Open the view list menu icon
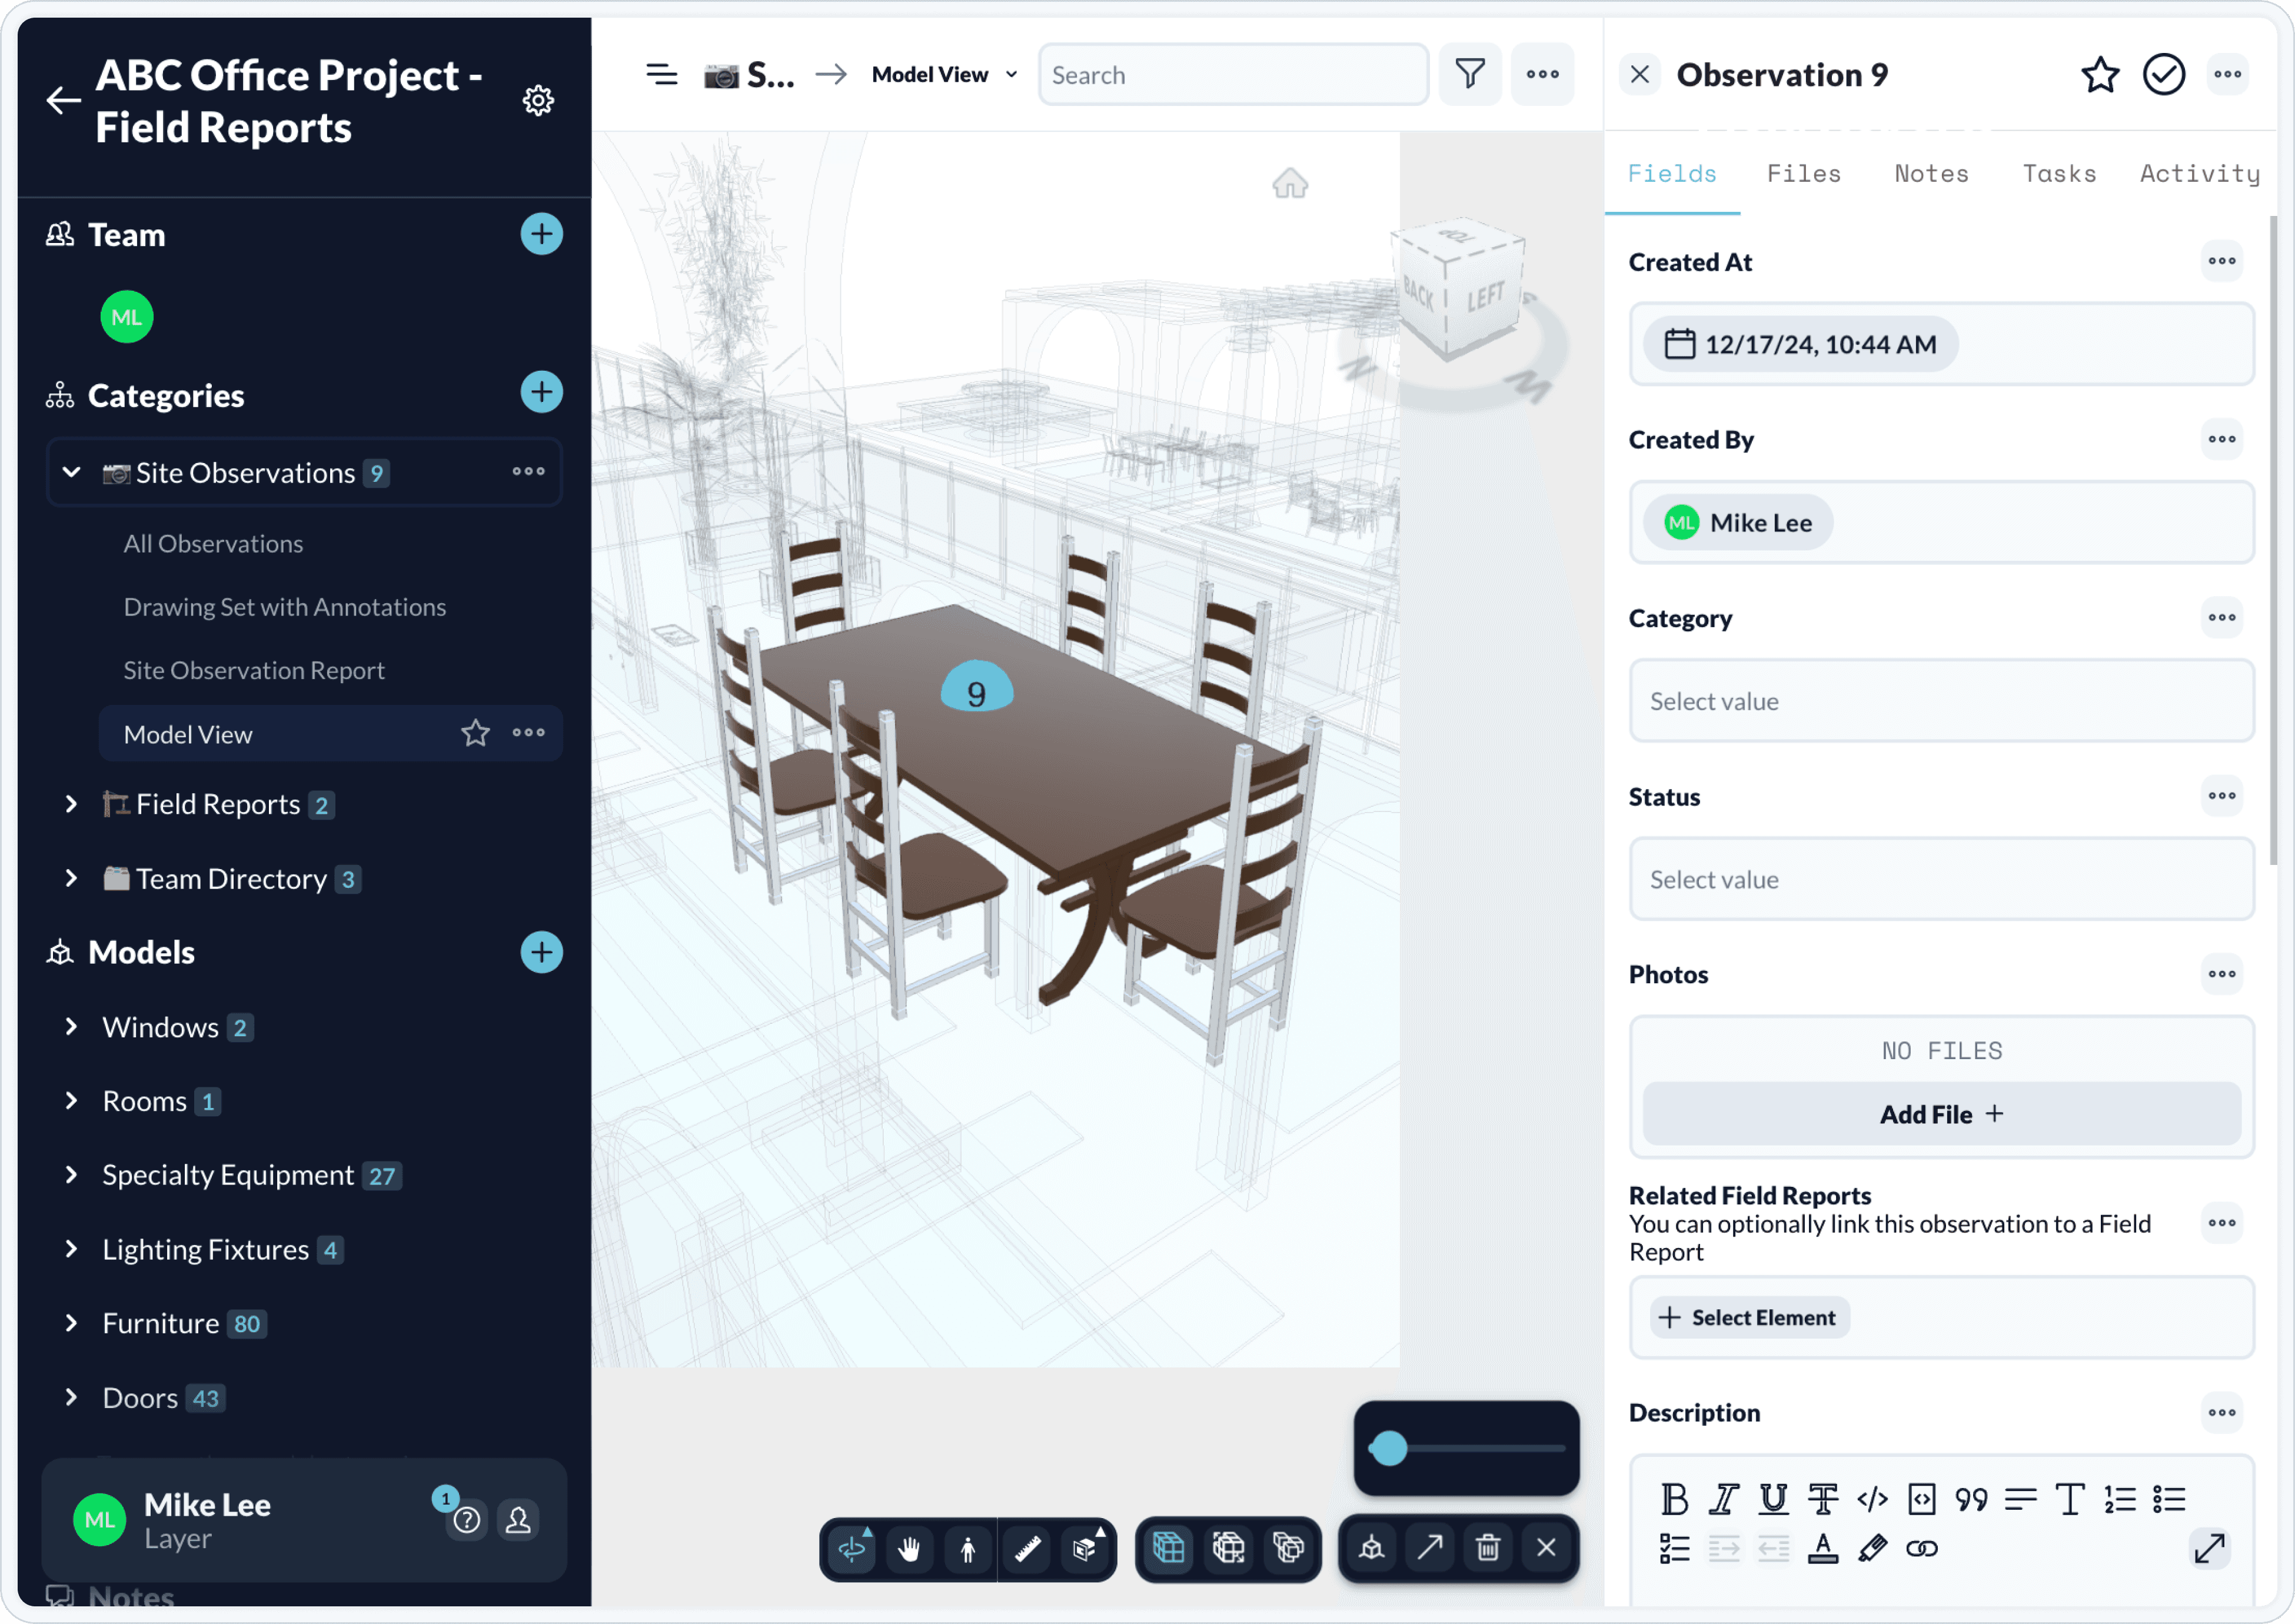The width and height of the screenshot is (2295, 1624). [661, 74]
